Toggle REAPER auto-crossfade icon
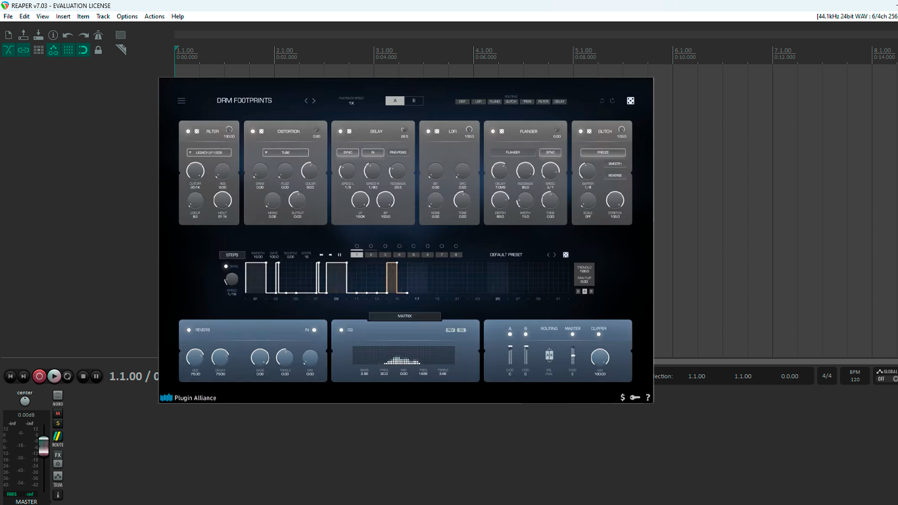 pos(9,50)
